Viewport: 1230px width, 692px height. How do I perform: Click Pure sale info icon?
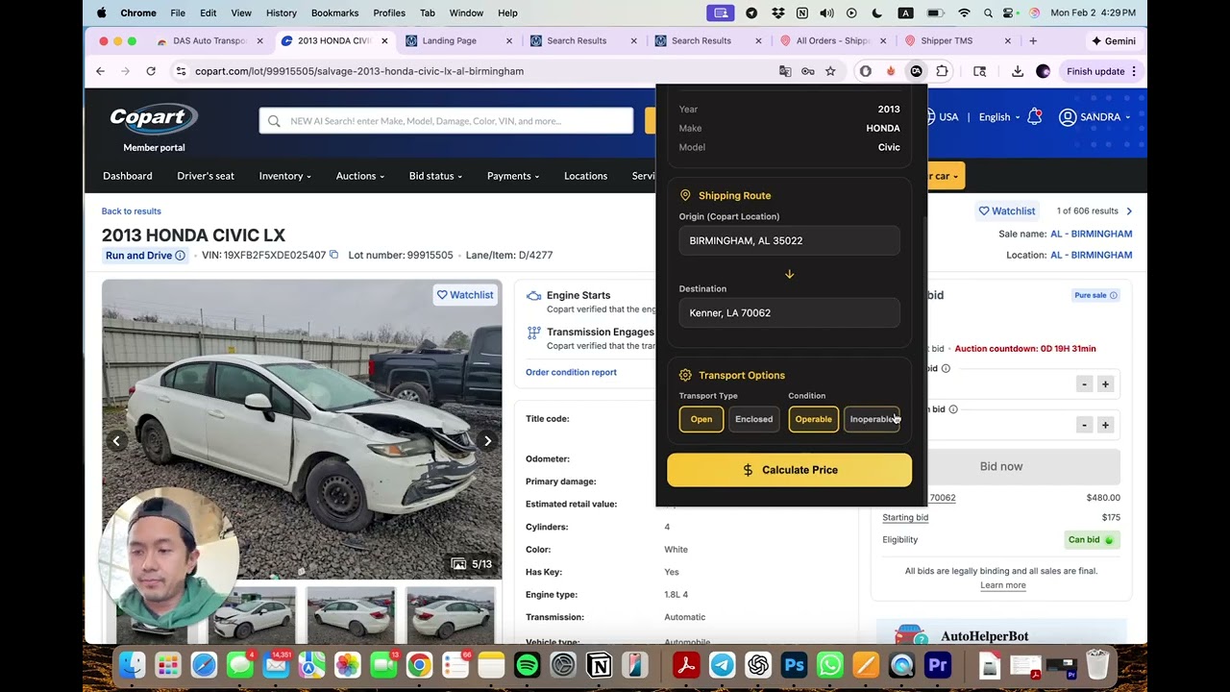coord(1114,295)
